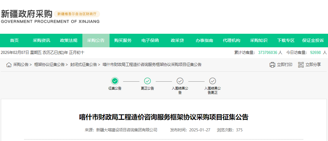Go to 政策法规 in navigation bar
The image size is (328, 141).
[x=68, y=40]
